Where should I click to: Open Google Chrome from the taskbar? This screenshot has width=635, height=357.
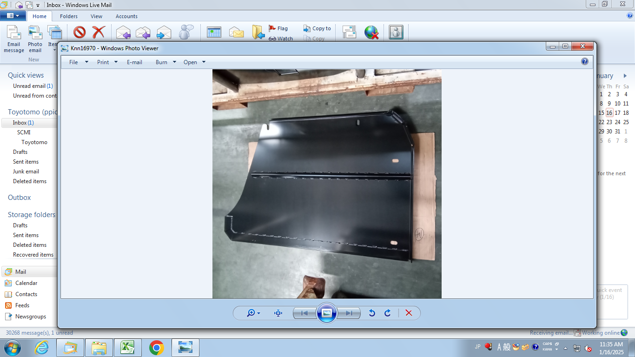(x=157, y=348)
